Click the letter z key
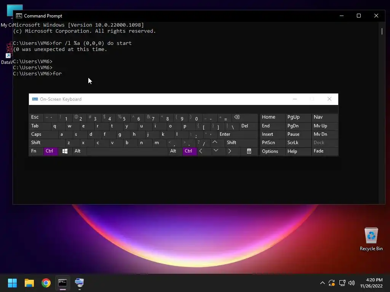The image size is (390, 292). (x=72, y=143)
